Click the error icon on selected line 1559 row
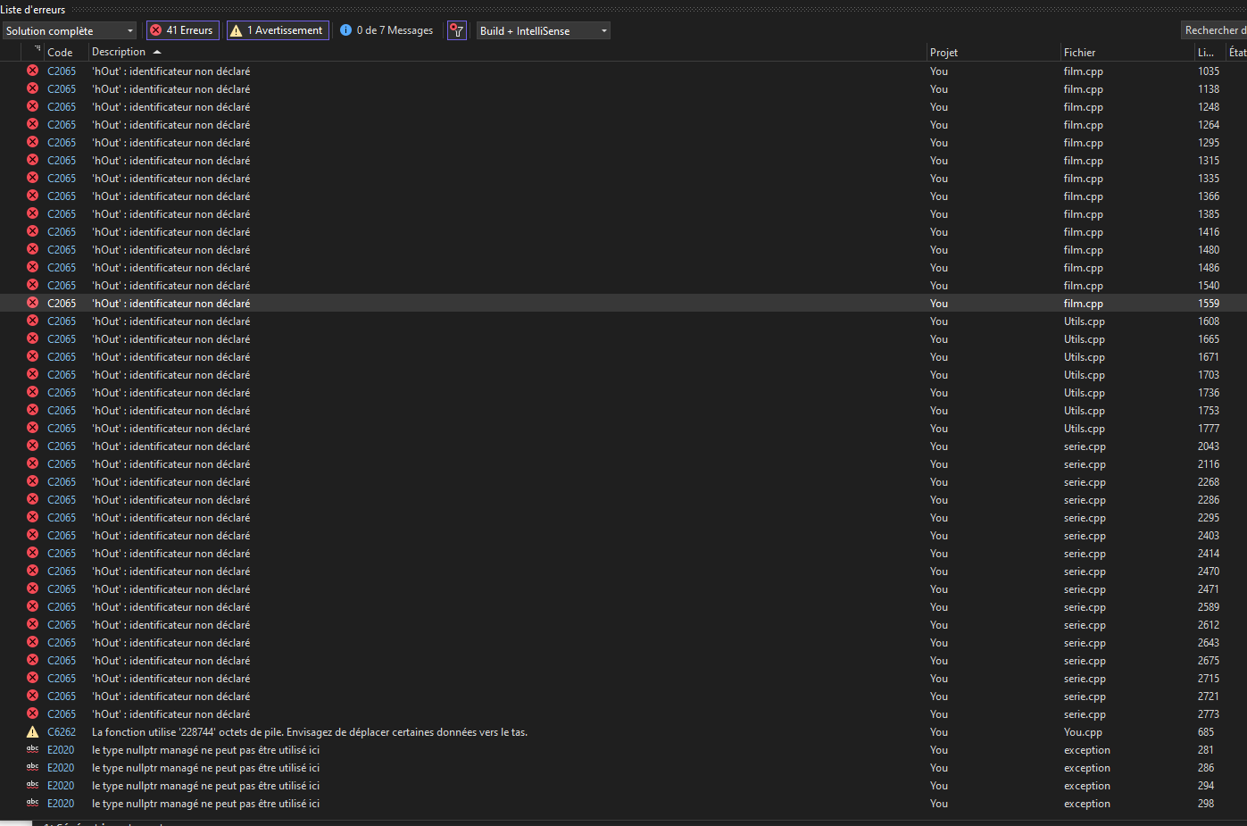Image resolution: width=1247 pixels, height=826 pixels. coord(33,303)
